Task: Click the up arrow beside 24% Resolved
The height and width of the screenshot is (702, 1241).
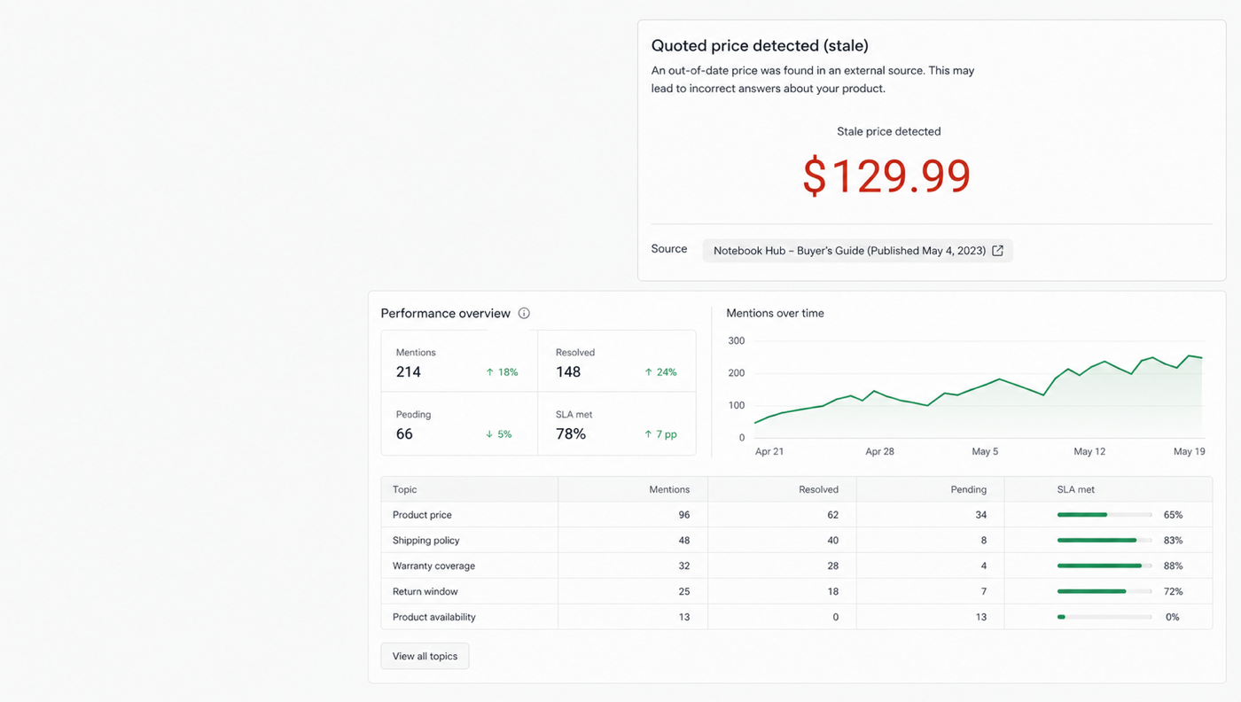Action: [x=649, y=372]
